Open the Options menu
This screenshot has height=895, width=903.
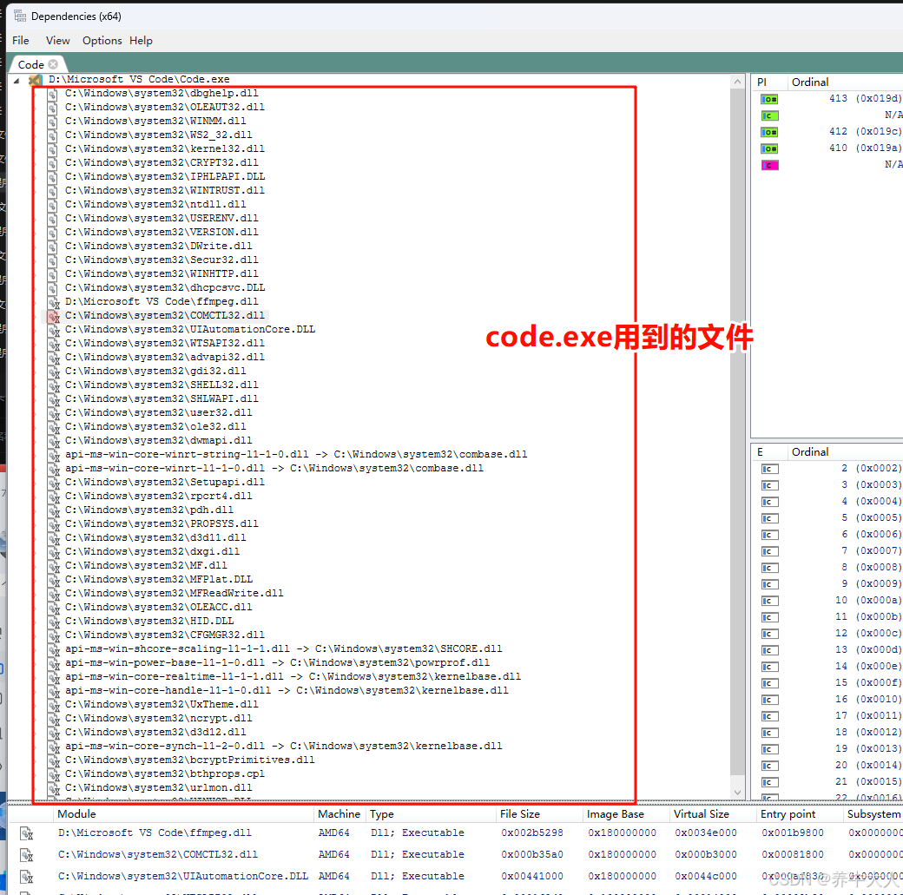[102, 40]
